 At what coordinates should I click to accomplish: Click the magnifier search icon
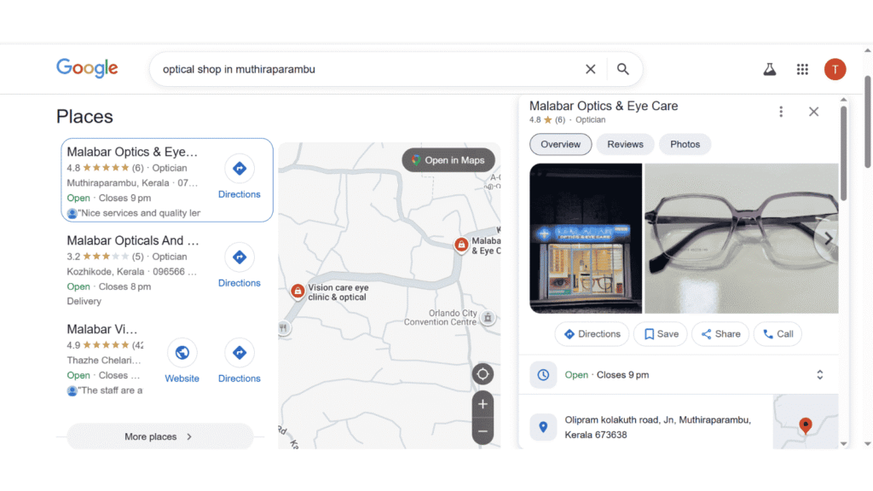622,69
